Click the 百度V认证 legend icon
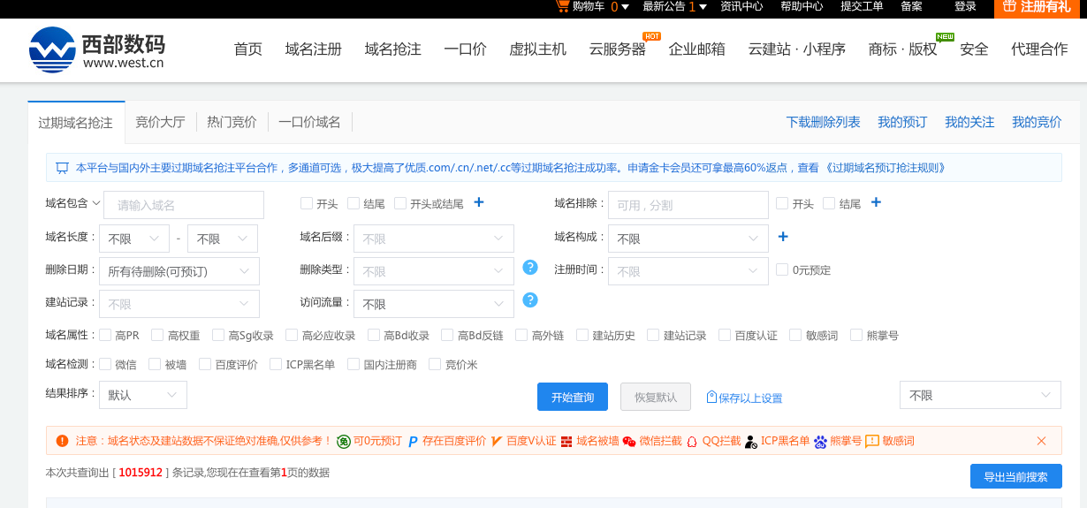Image resolution: width=1087 pixels, height=508 pixels. click(497, 441)
